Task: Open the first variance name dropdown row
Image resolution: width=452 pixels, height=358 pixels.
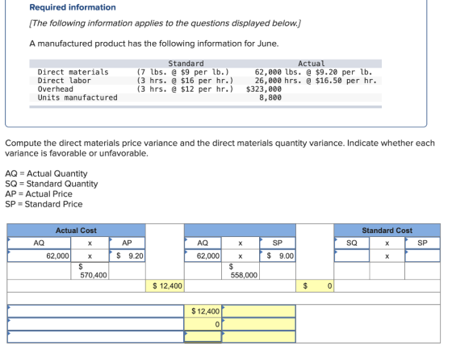Action: pos(96,311)
